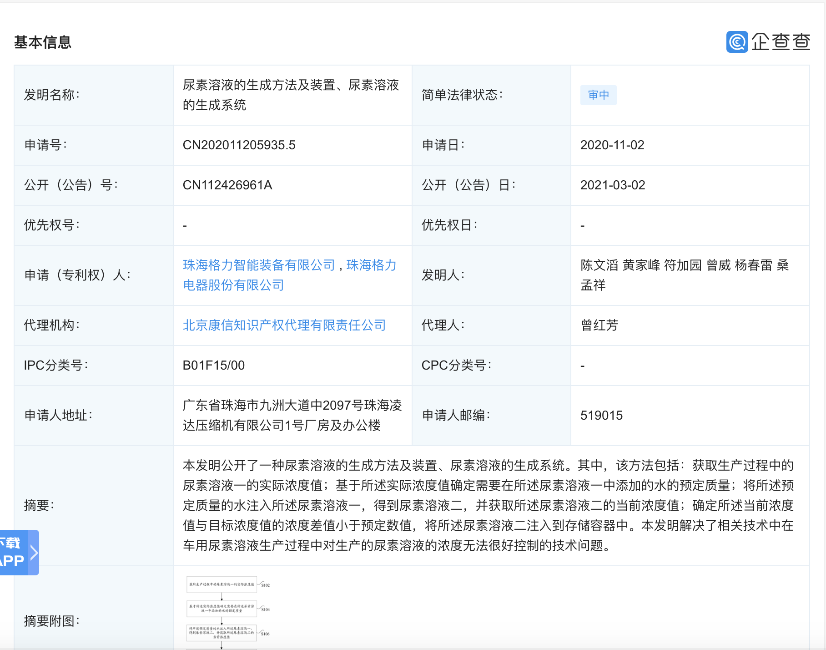The width and height of the screenshot is (826, 650).
Task: Click the 企查查 brand name text
Action: pyautogui.click(x=781, y=42)
